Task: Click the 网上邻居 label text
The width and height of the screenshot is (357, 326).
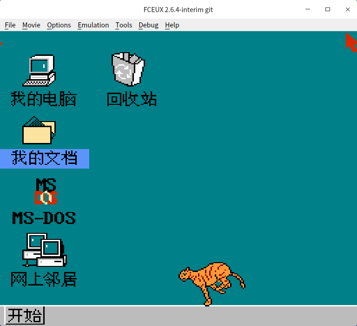Action: 44,279
